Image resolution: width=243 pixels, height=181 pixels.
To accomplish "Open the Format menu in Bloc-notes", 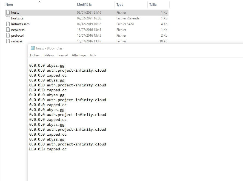I will click(63, 55).
